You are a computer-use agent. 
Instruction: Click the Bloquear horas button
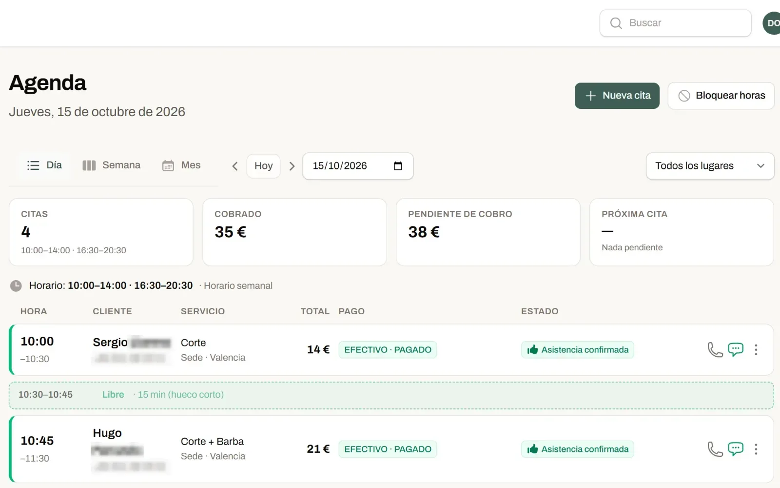click(721, 96)
